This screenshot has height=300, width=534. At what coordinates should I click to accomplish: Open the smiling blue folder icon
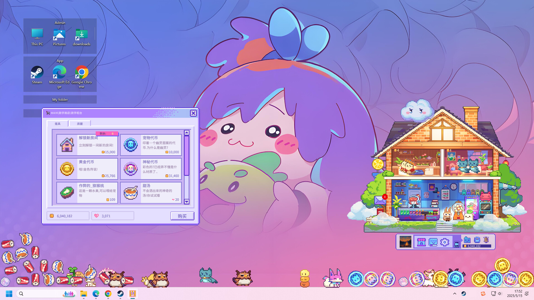pyautogui.click(x=467, y=240)
